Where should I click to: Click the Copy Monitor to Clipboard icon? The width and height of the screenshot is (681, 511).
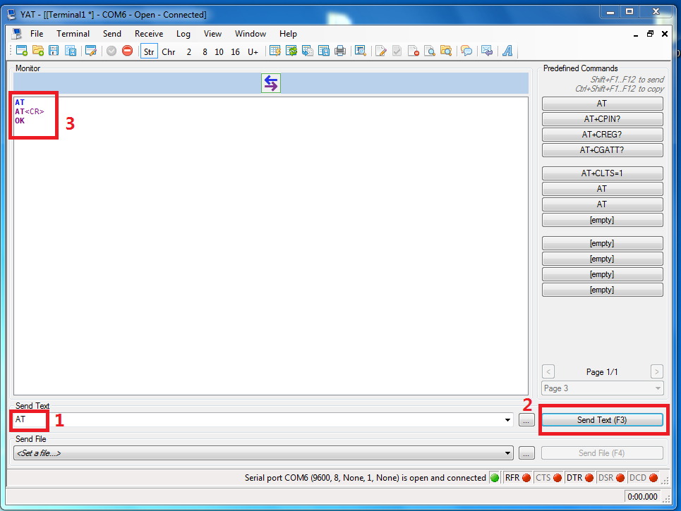[x=308, y=51]
